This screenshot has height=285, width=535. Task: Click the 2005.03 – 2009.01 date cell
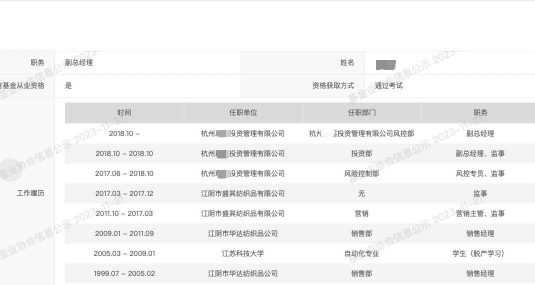point(124,253)
